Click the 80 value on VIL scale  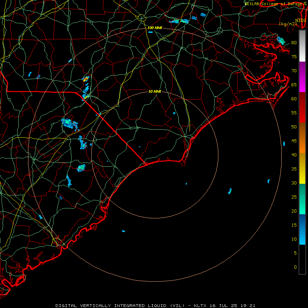pos(294,43)
